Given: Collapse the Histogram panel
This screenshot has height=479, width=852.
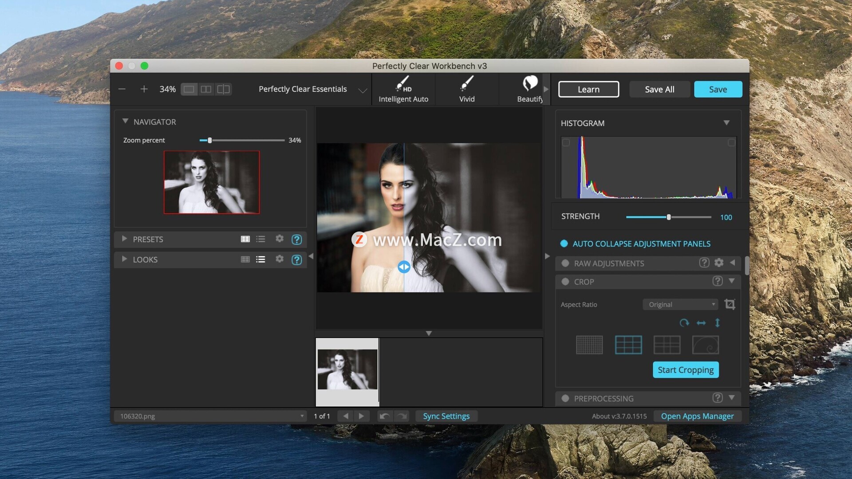Looking at the screenshot, I should (x=726, y=123).
